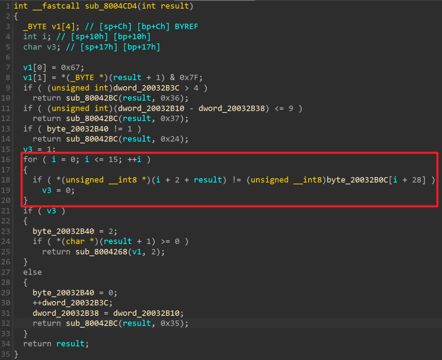442x360 pixels.
Task: Select dword_20032B10 in subtraction expression
Action: click(x=151, y=108)
